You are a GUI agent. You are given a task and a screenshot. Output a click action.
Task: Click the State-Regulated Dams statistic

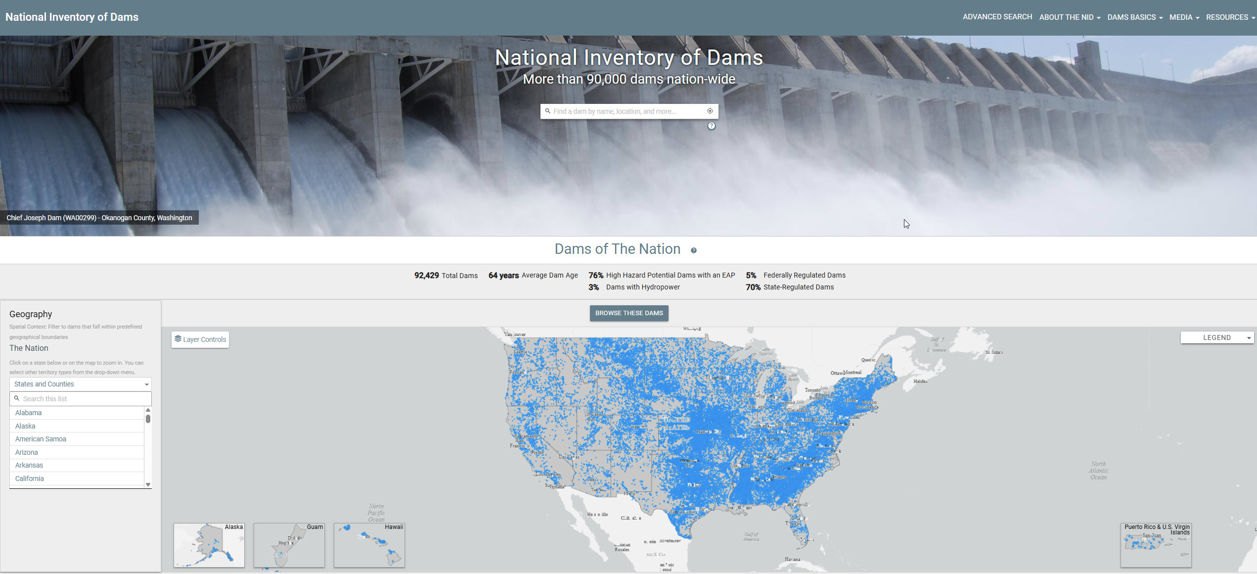pyautogui.click(x=790, y=287)
